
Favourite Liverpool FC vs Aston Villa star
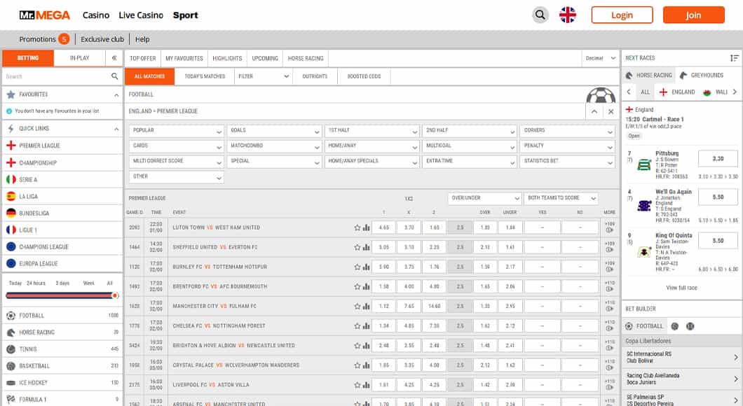pyautogui.click(x=357, y=385)
